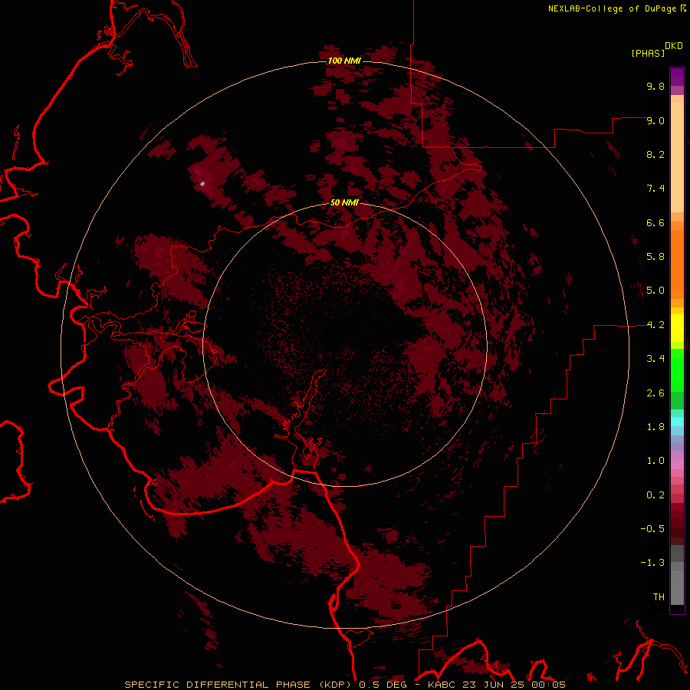Click the -0.5 scale value
This screenshot has height=690, width=690.
pyautogui.click(x=652, y=529)
